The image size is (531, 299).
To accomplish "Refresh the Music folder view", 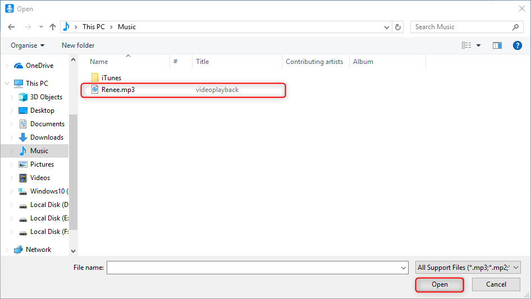I will (399, 27).
